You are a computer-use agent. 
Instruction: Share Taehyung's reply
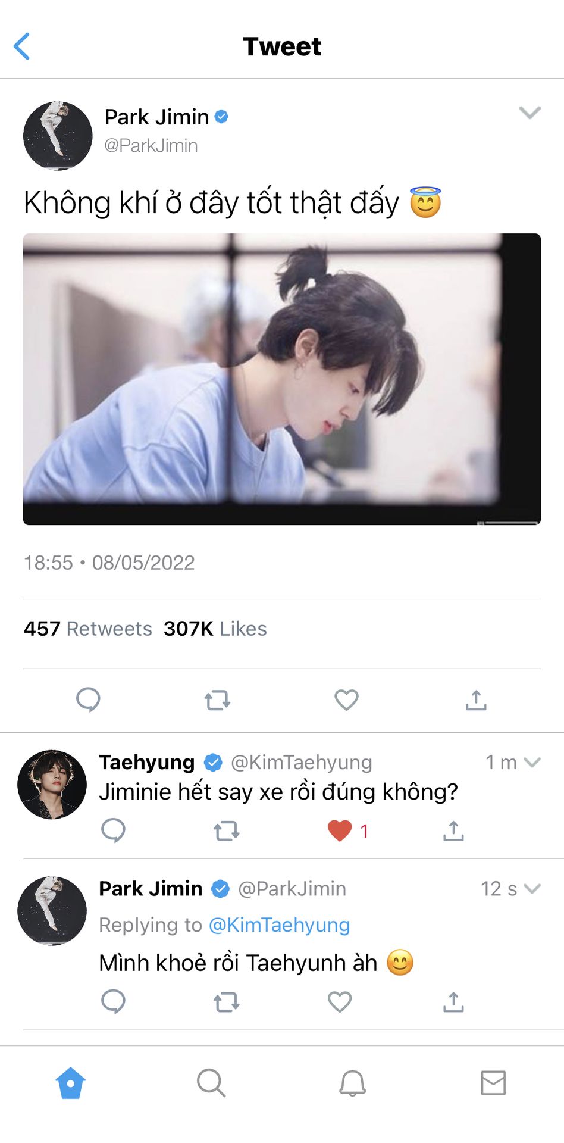coord(453,830)
